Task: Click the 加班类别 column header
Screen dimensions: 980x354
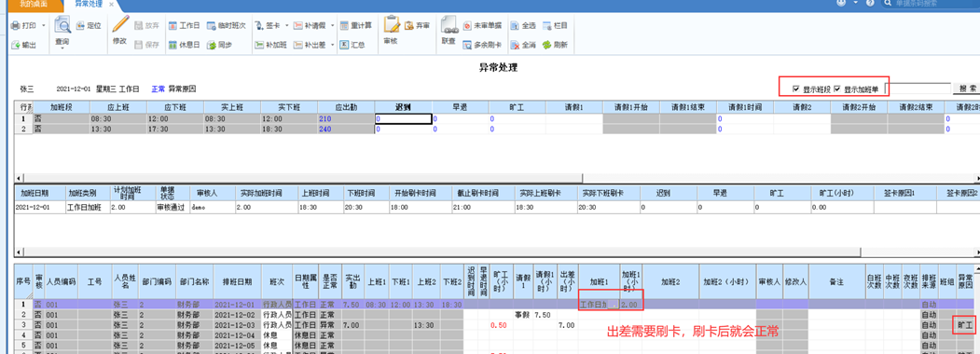Action: (x=87, y=193)
